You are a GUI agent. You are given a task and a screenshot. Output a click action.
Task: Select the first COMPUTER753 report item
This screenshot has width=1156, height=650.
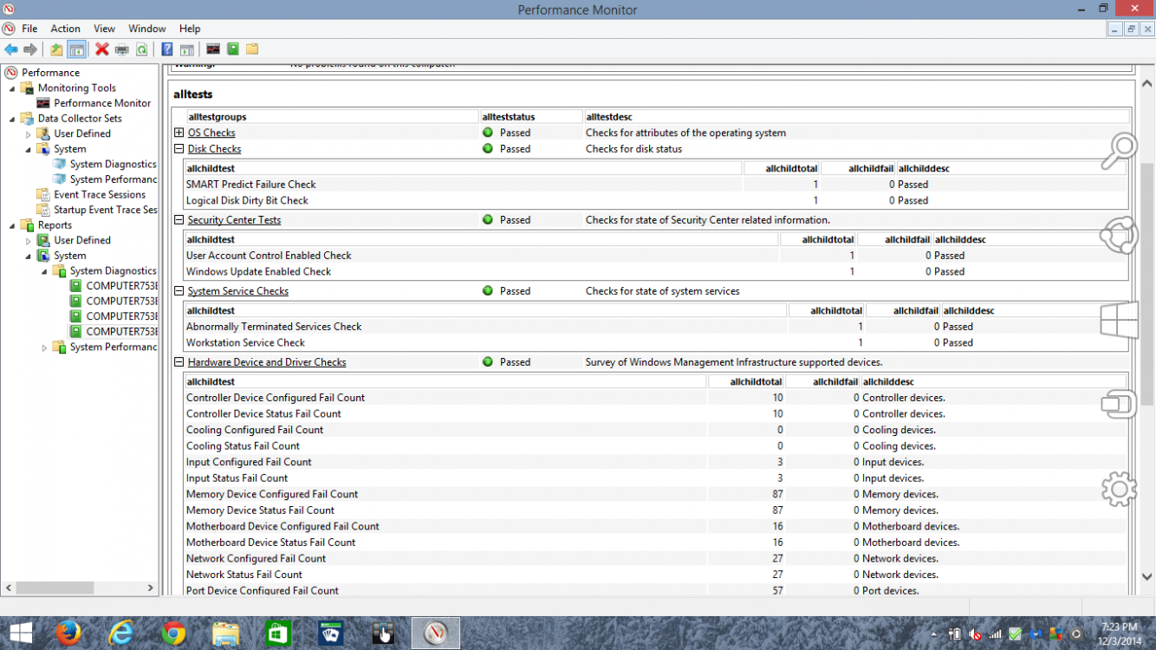(x=121, y=286)
